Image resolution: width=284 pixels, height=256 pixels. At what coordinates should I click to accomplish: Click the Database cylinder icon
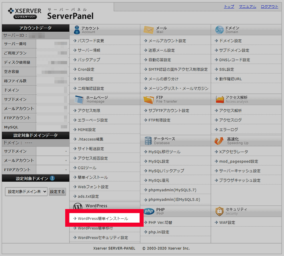click(148, 141)
